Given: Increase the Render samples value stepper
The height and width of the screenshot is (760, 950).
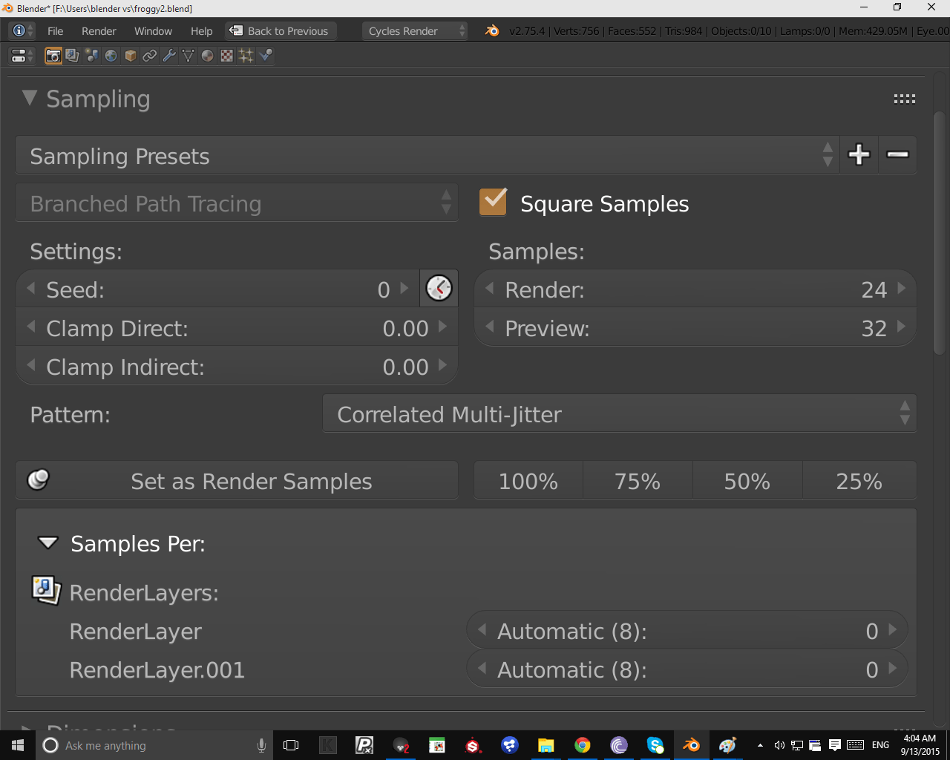Looking at the screenshot, I should point(902,289).
